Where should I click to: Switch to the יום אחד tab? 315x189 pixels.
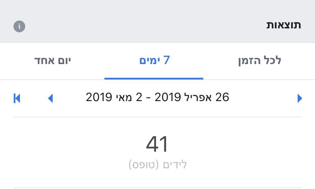(52, 60)
